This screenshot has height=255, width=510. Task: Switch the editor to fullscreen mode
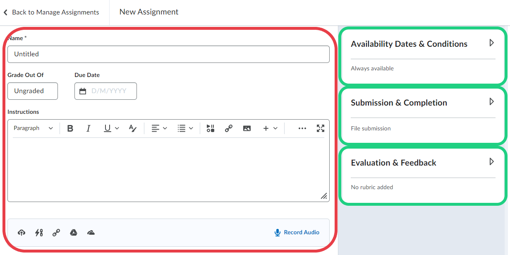320,128
